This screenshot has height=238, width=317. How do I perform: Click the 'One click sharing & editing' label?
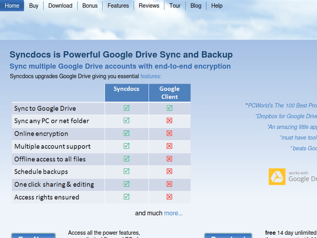click(x=54, y=184)
